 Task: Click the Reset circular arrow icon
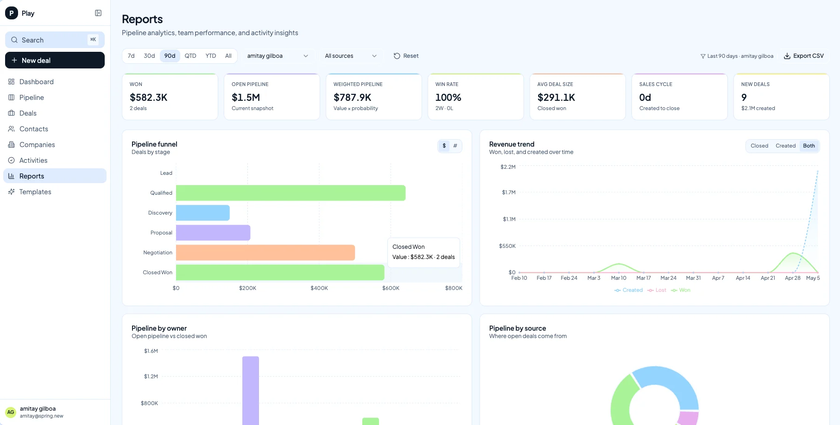point(397,56)
